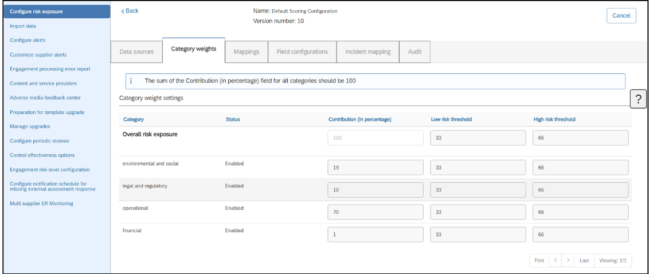Viewport: 649px width, 274px height.
Task: Select the legal and regulatory category label
Action: tap(145, 186)
